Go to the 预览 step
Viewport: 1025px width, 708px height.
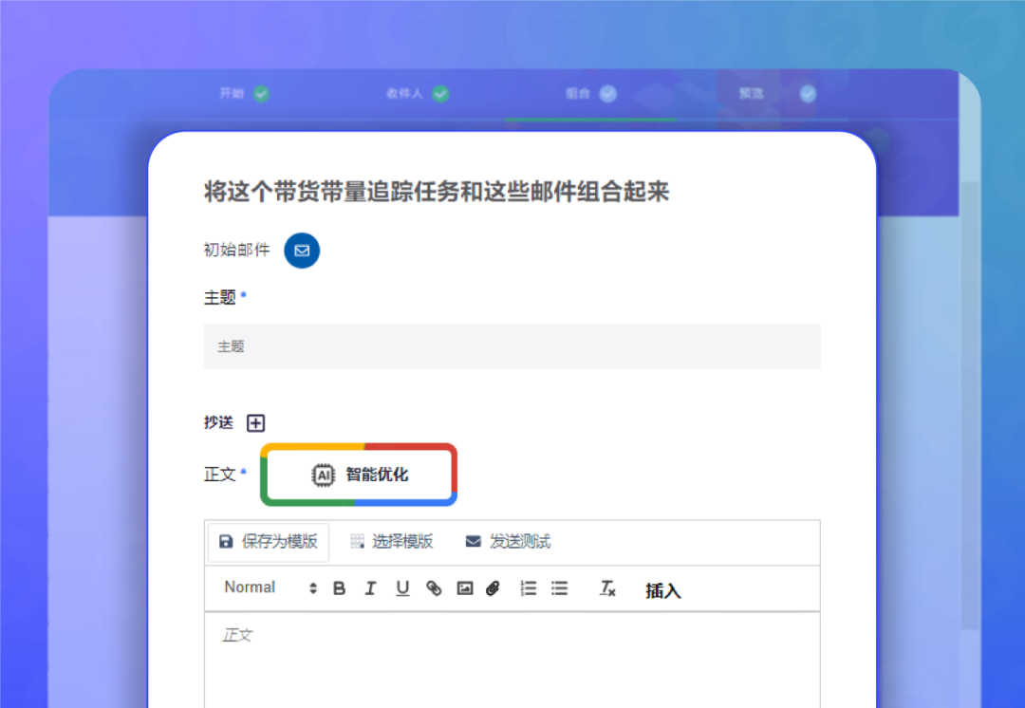(x=751, y=93)
